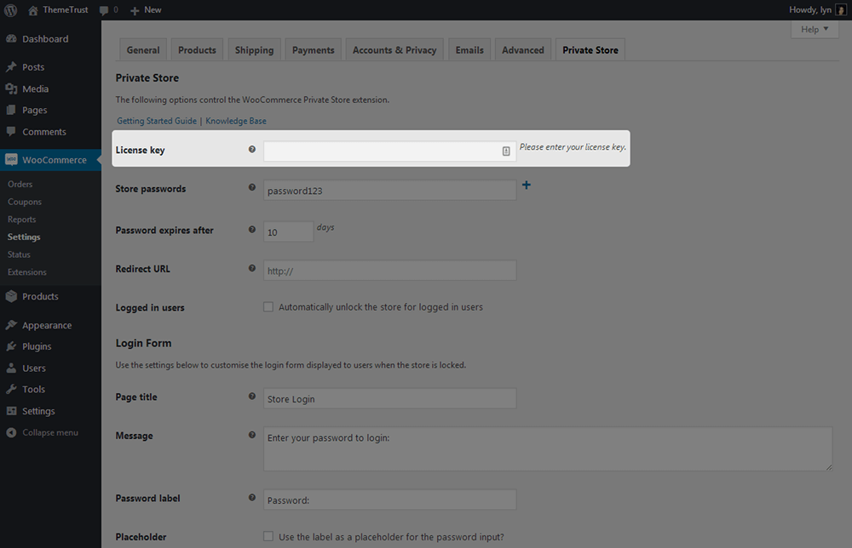Click the Plugins plug icon
The width and height of the screenshot is (852, 548).
coord(11,346)
